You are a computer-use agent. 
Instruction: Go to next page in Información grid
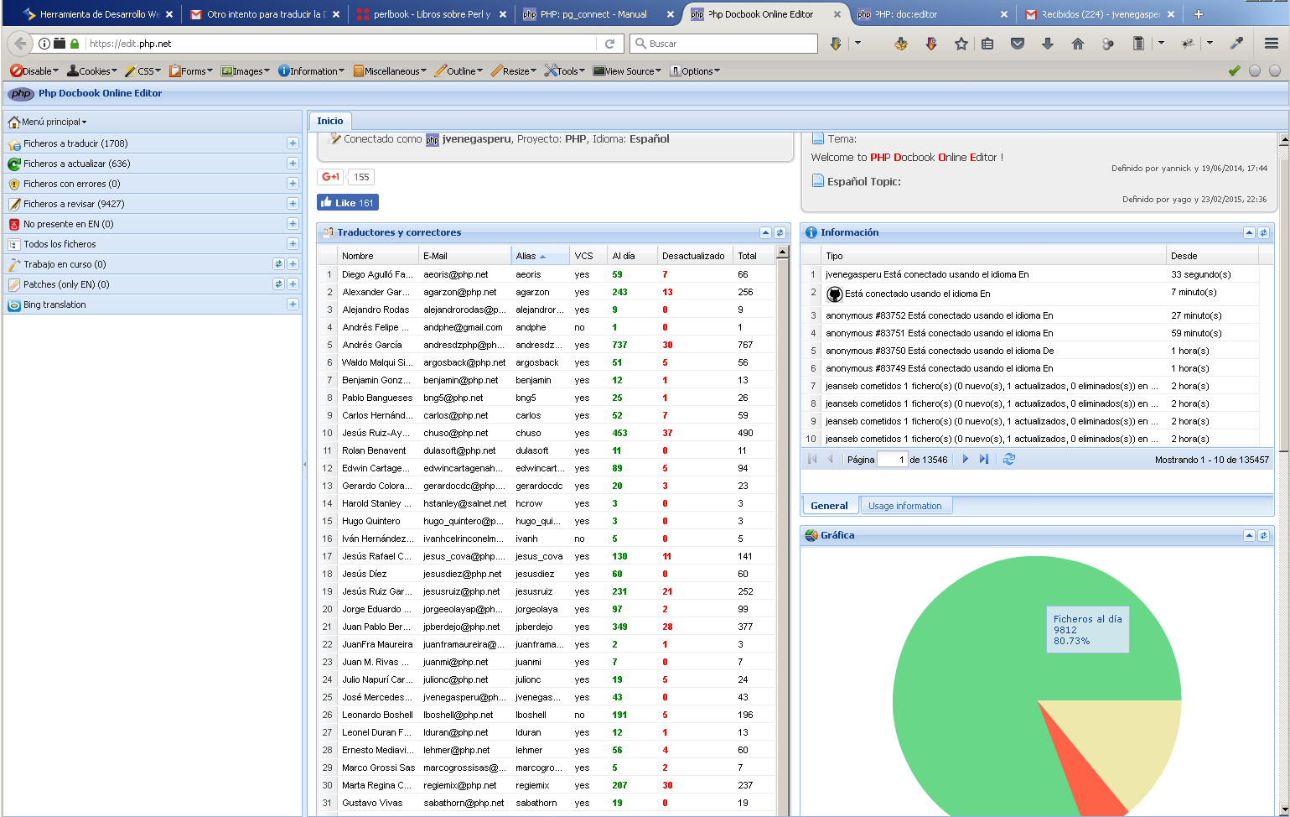click(966, 460)
